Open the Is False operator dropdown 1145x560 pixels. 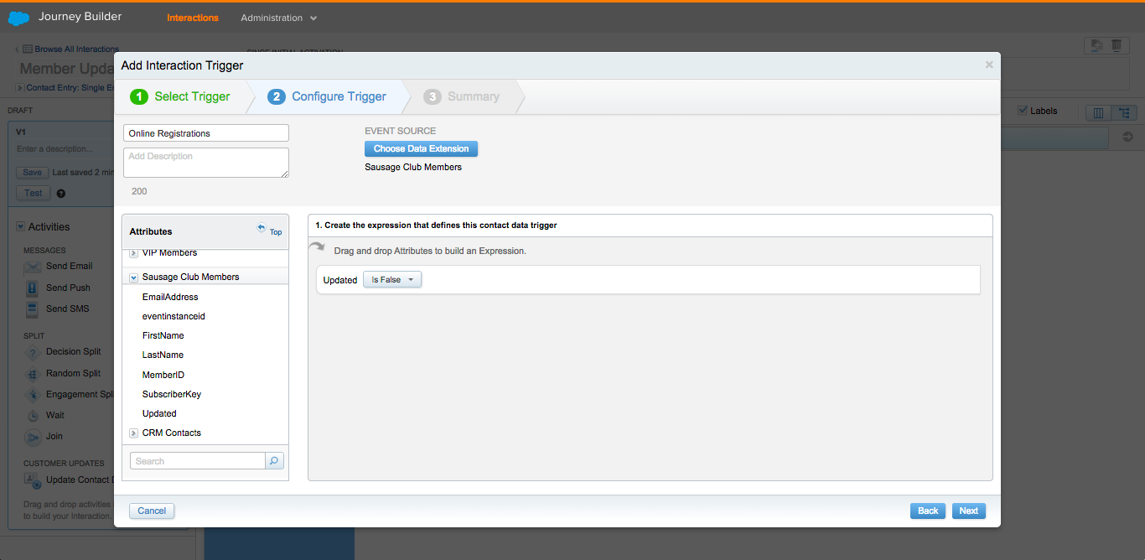point(392,280)
